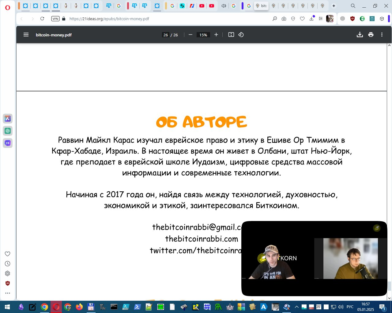Click the thebitcoinrabbi.com link

(202, 239)
